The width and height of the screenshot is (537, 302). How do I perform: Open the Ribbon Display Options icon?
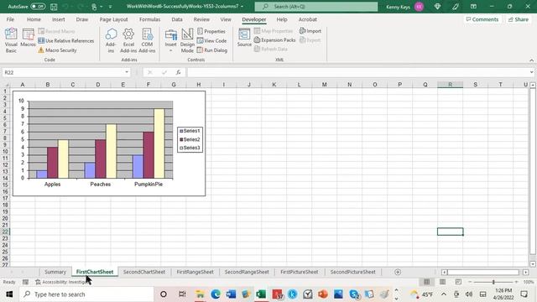tap(473, 7)
